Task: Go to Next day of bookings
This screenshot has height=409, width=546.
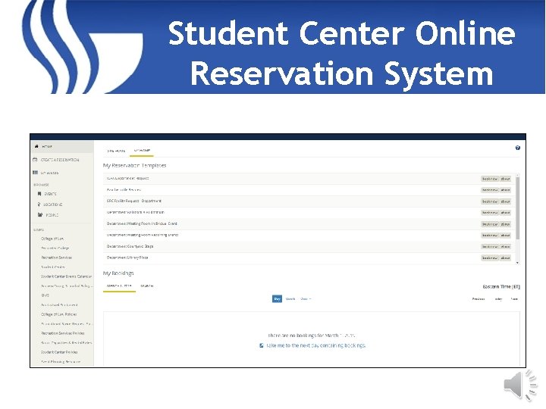Action: pos(514,298)
